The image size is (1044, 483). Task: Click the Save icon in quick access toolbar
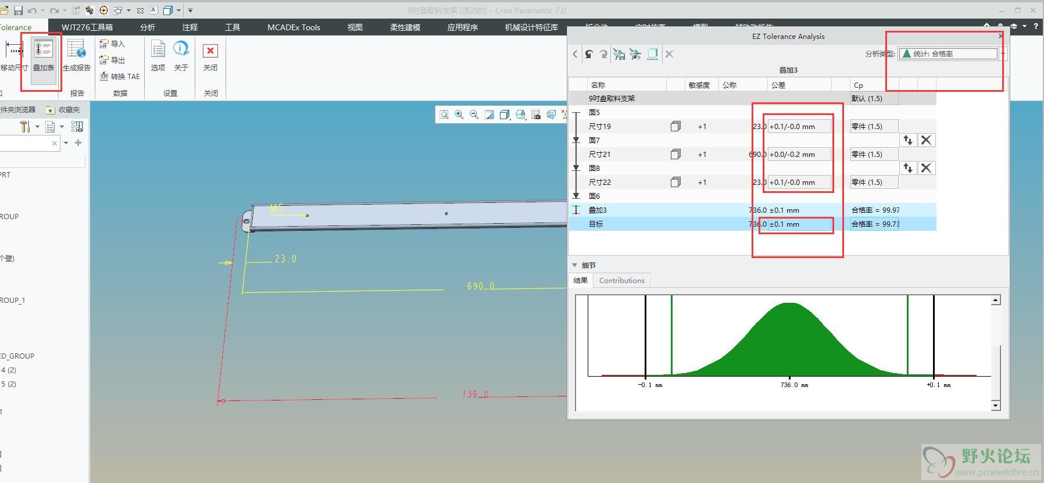(x=18, y=10)
